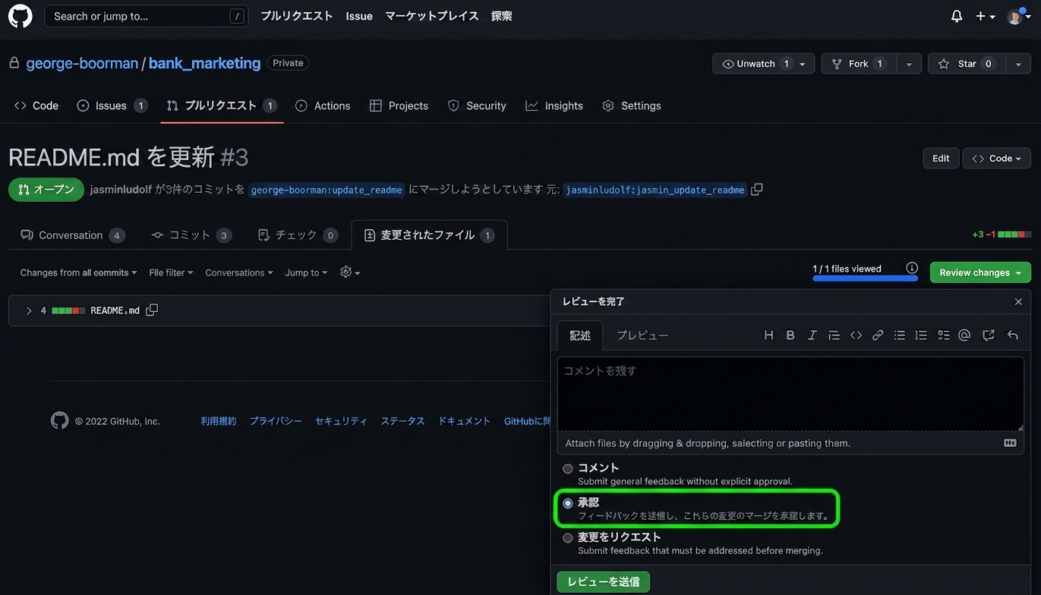Open the Conversations dropdown

pyautogui.click(x=239, y=272)
